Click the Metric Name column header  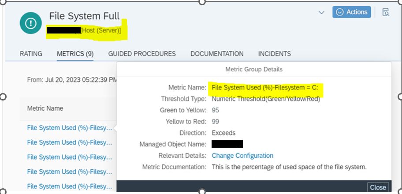45,108
